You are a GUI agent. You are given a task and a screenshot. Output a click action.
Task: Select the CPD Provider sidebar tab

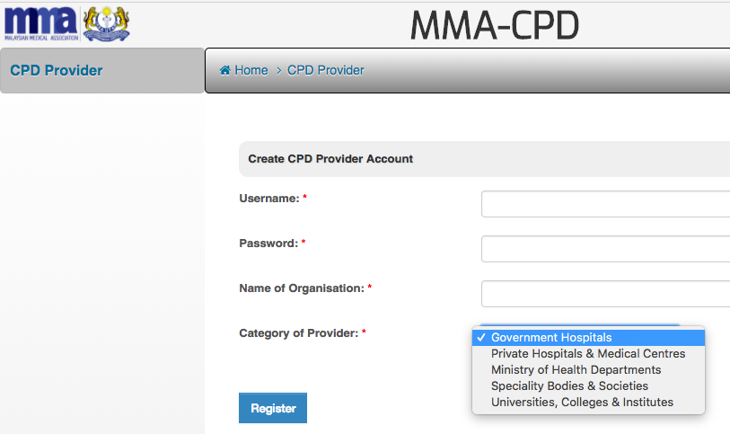pos(102,70)
